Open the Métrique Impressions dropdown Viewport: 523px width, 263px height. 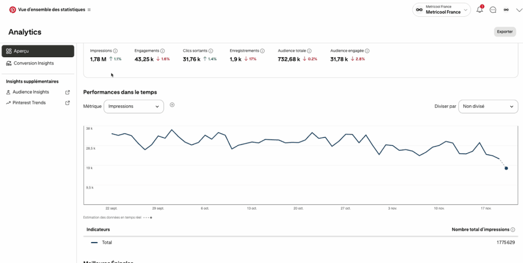click(x=134, y=106)
